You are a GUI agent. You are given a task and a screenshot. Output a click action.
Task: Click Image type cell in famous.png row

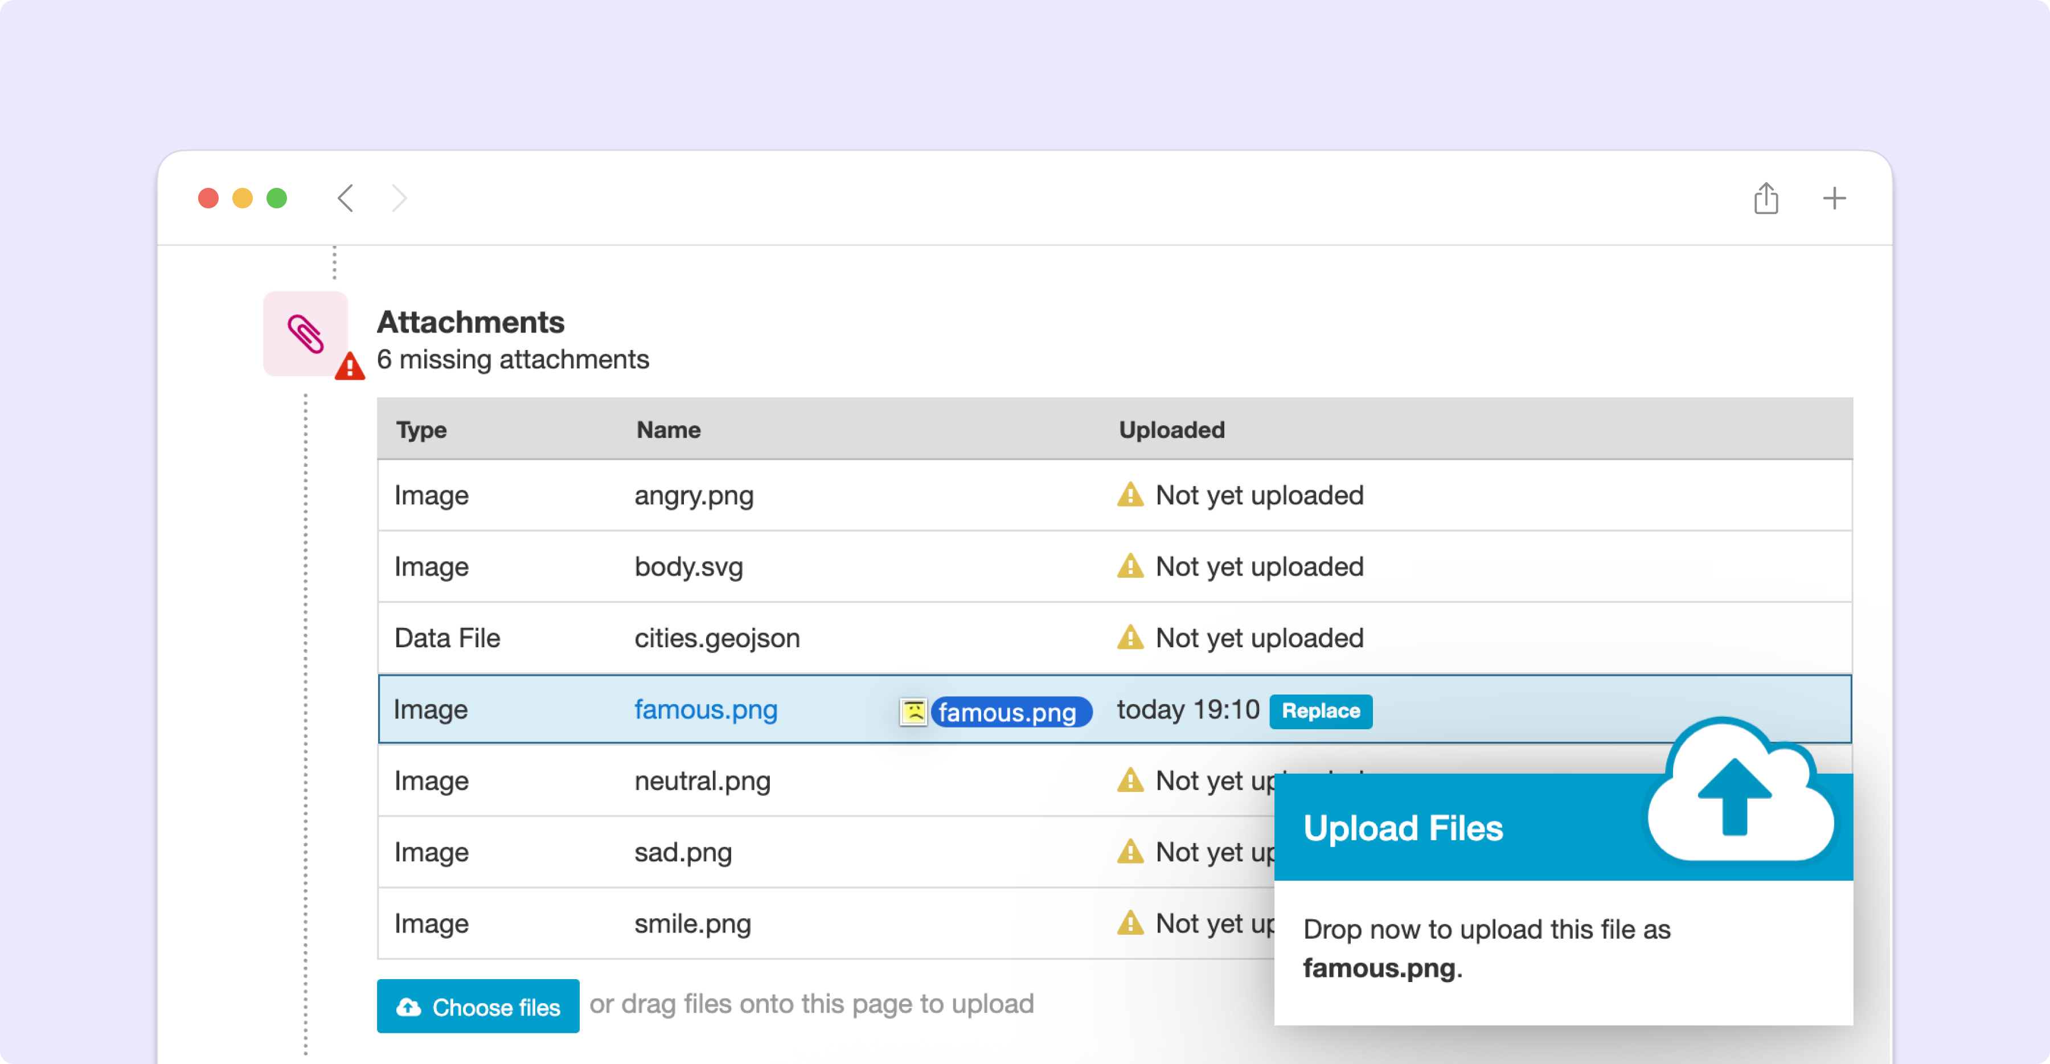pyautogui.click(x=430, y=709)
